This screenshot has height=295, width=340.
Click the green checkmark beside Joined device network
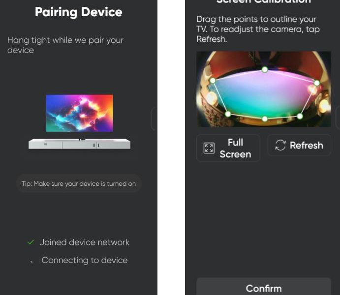(31, 242)
